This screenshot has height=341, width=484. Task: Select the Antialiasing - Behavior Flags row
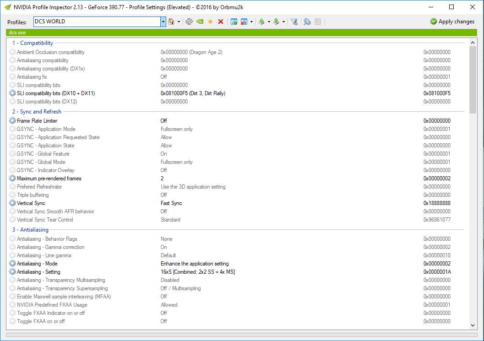click(x=236, y=239)
